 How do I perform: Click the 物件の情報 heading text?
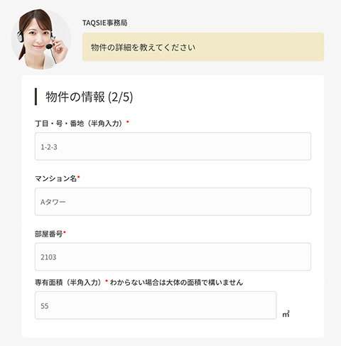[75, 97]
